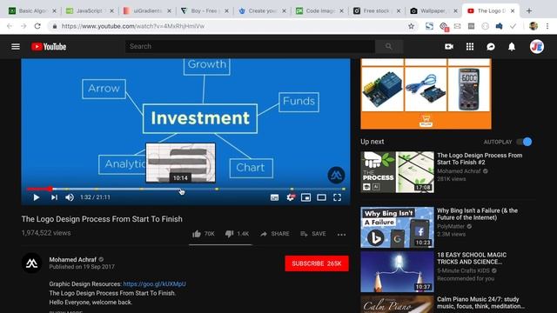Open the more actions ellipsis menu
Image resolution: width=557 pixels, height=313 pixels.
pos(341,234)
